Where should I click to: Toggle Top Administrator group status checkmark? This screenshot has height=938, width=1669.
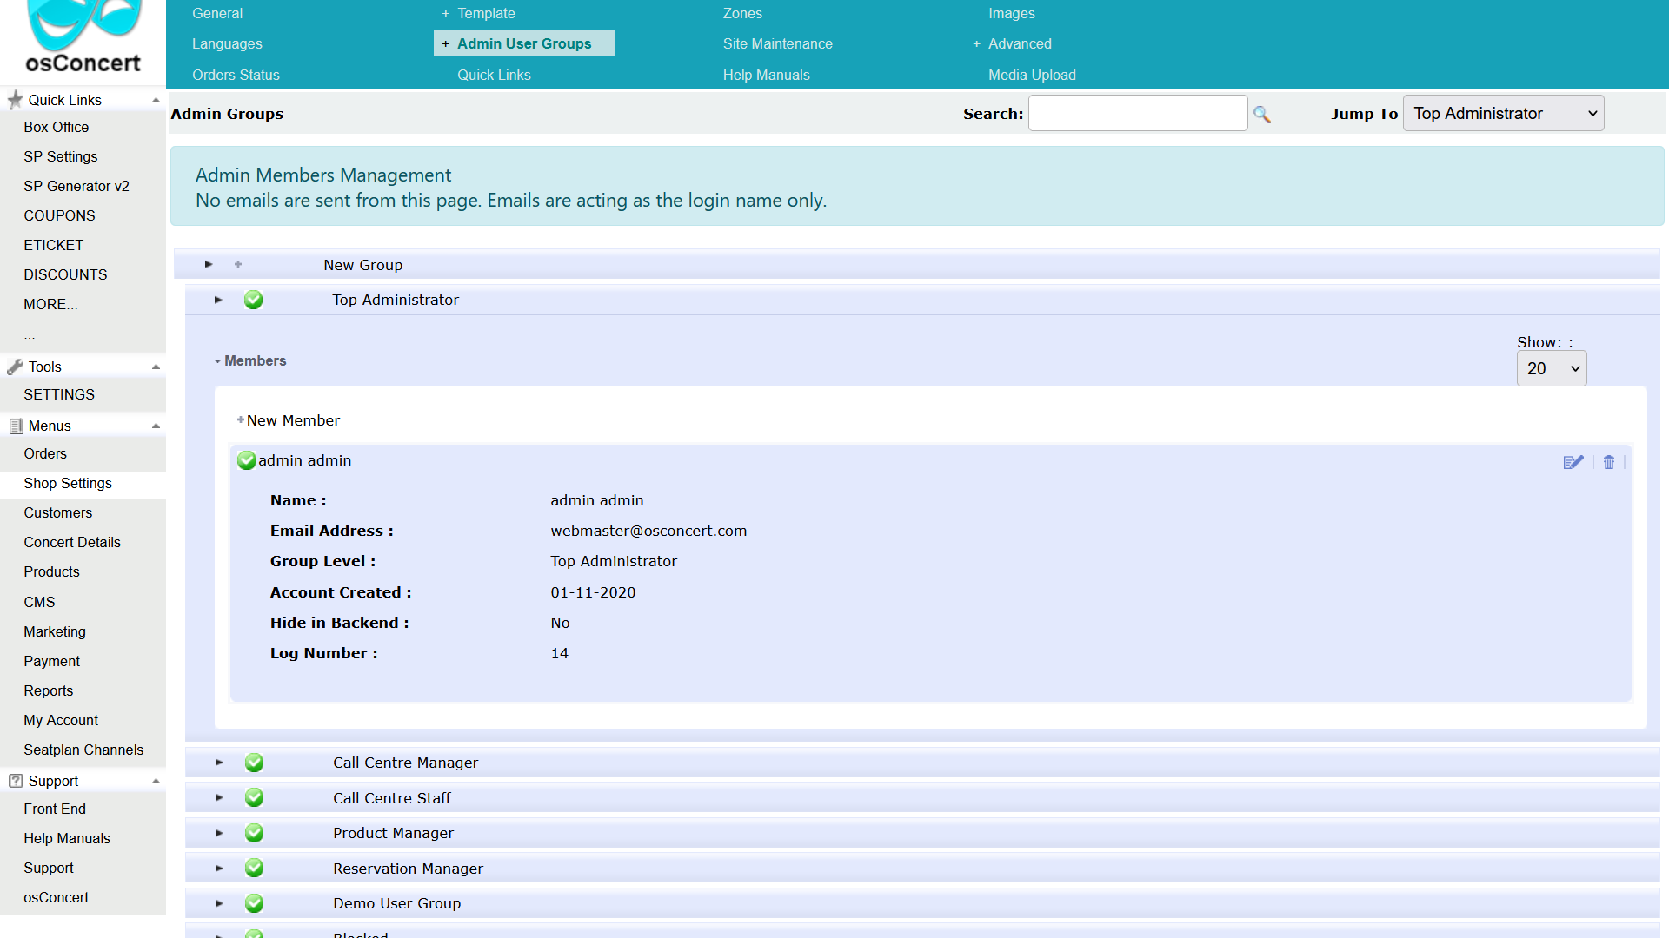point(254,300)
